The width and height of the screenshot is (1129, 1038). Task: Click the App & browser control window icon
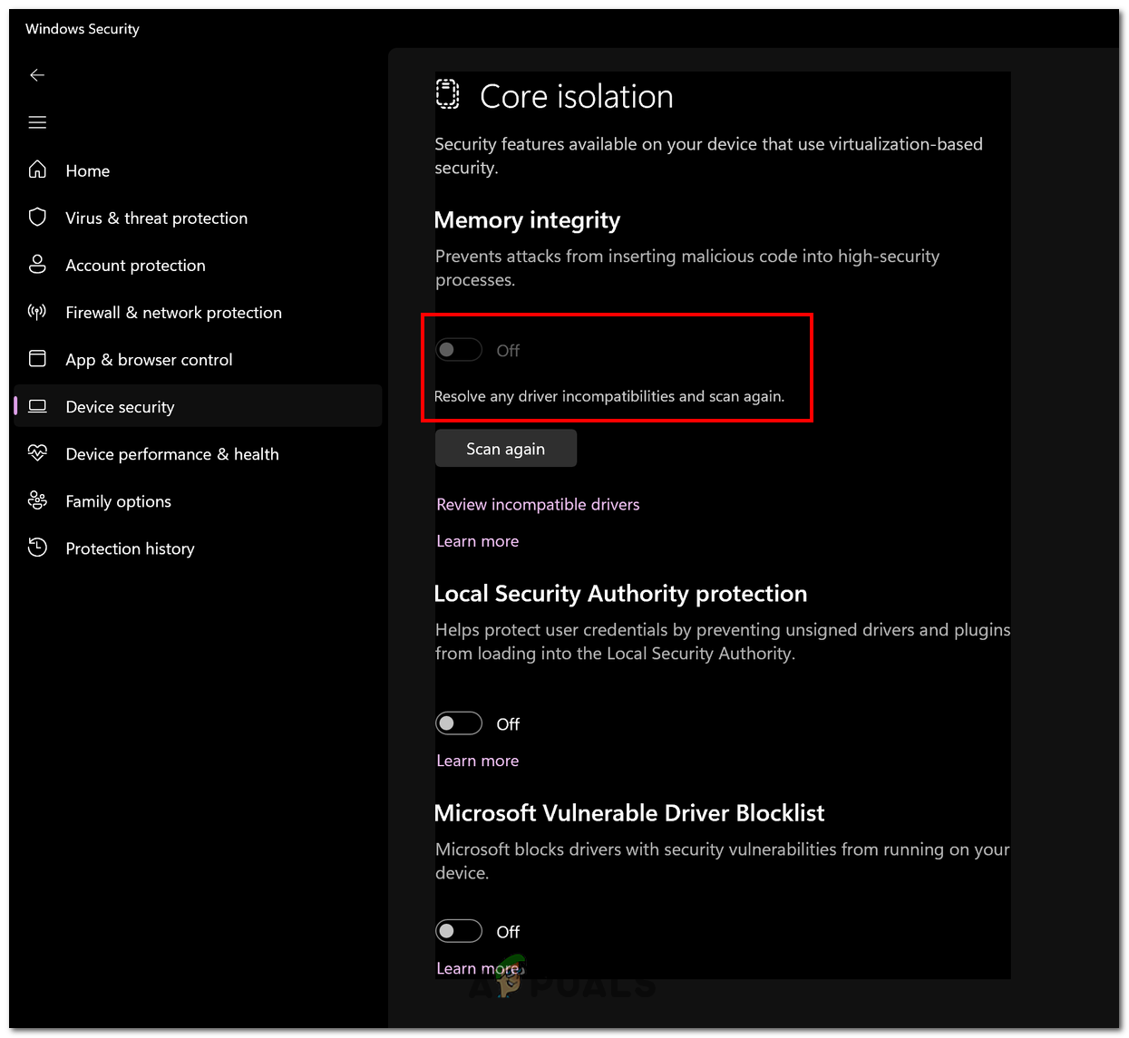point(37,359)
